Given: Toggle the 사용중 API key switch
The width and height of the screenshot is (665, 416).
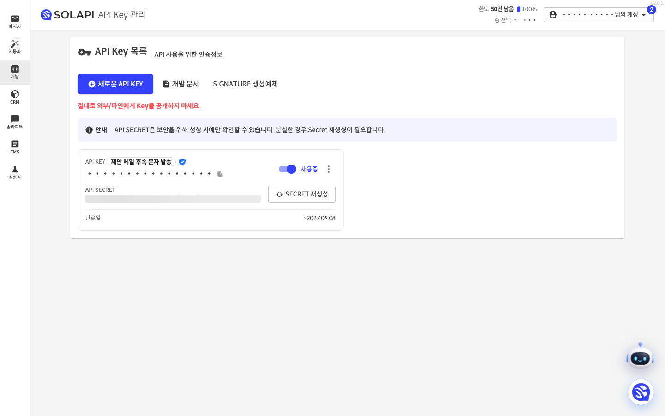Looking at the screenshot, I should pos(287,169).
